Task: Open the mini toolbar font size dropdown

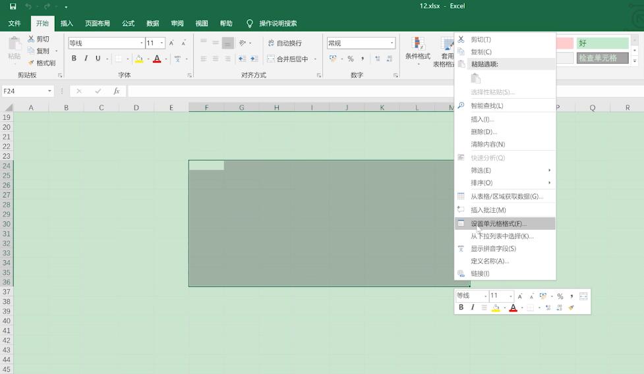Action: [510, 296]
